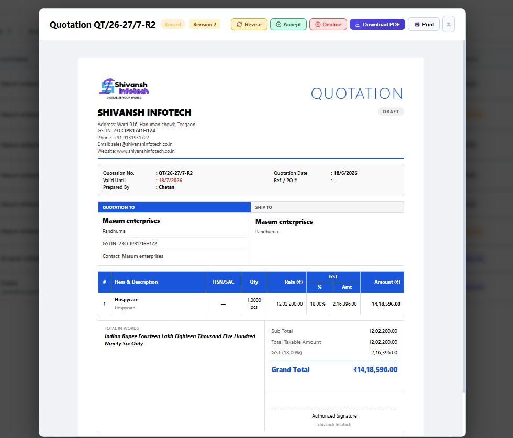Click the QUOTATION TO header
513x438 pixels.
(x=174, y=207)
